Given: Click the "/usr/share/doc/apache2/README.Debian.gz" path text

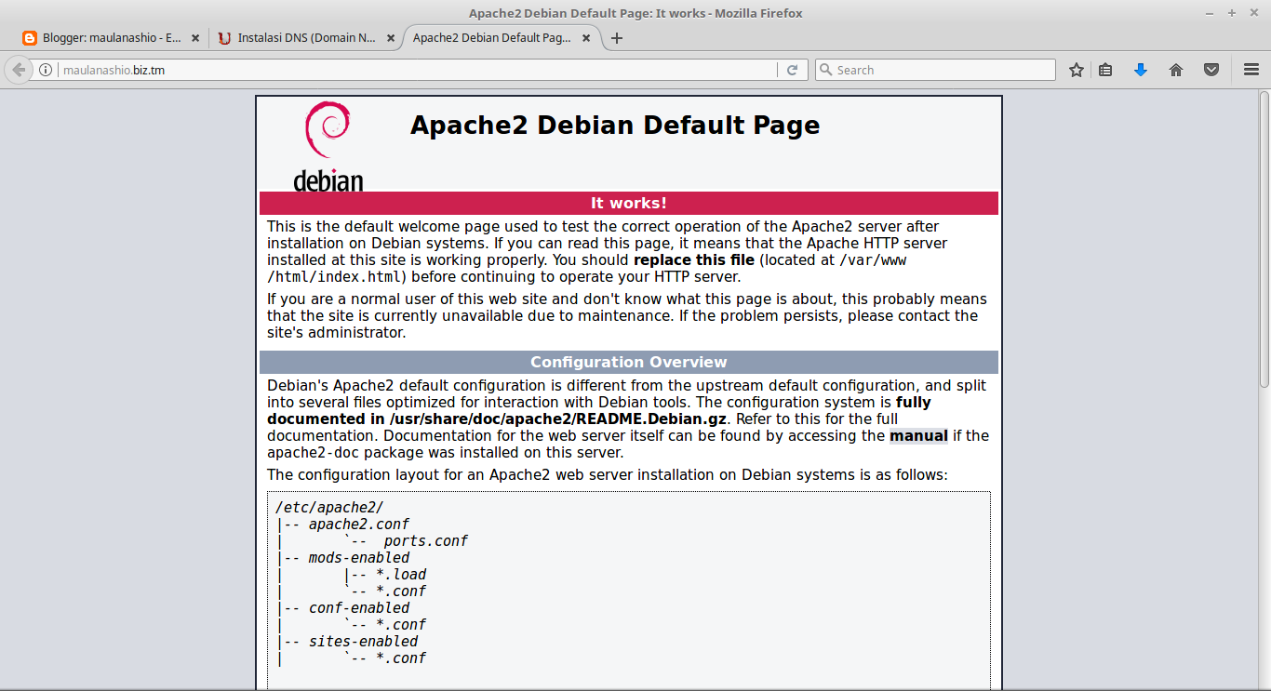Looking at the screenshot, I should tap(558, 419).
